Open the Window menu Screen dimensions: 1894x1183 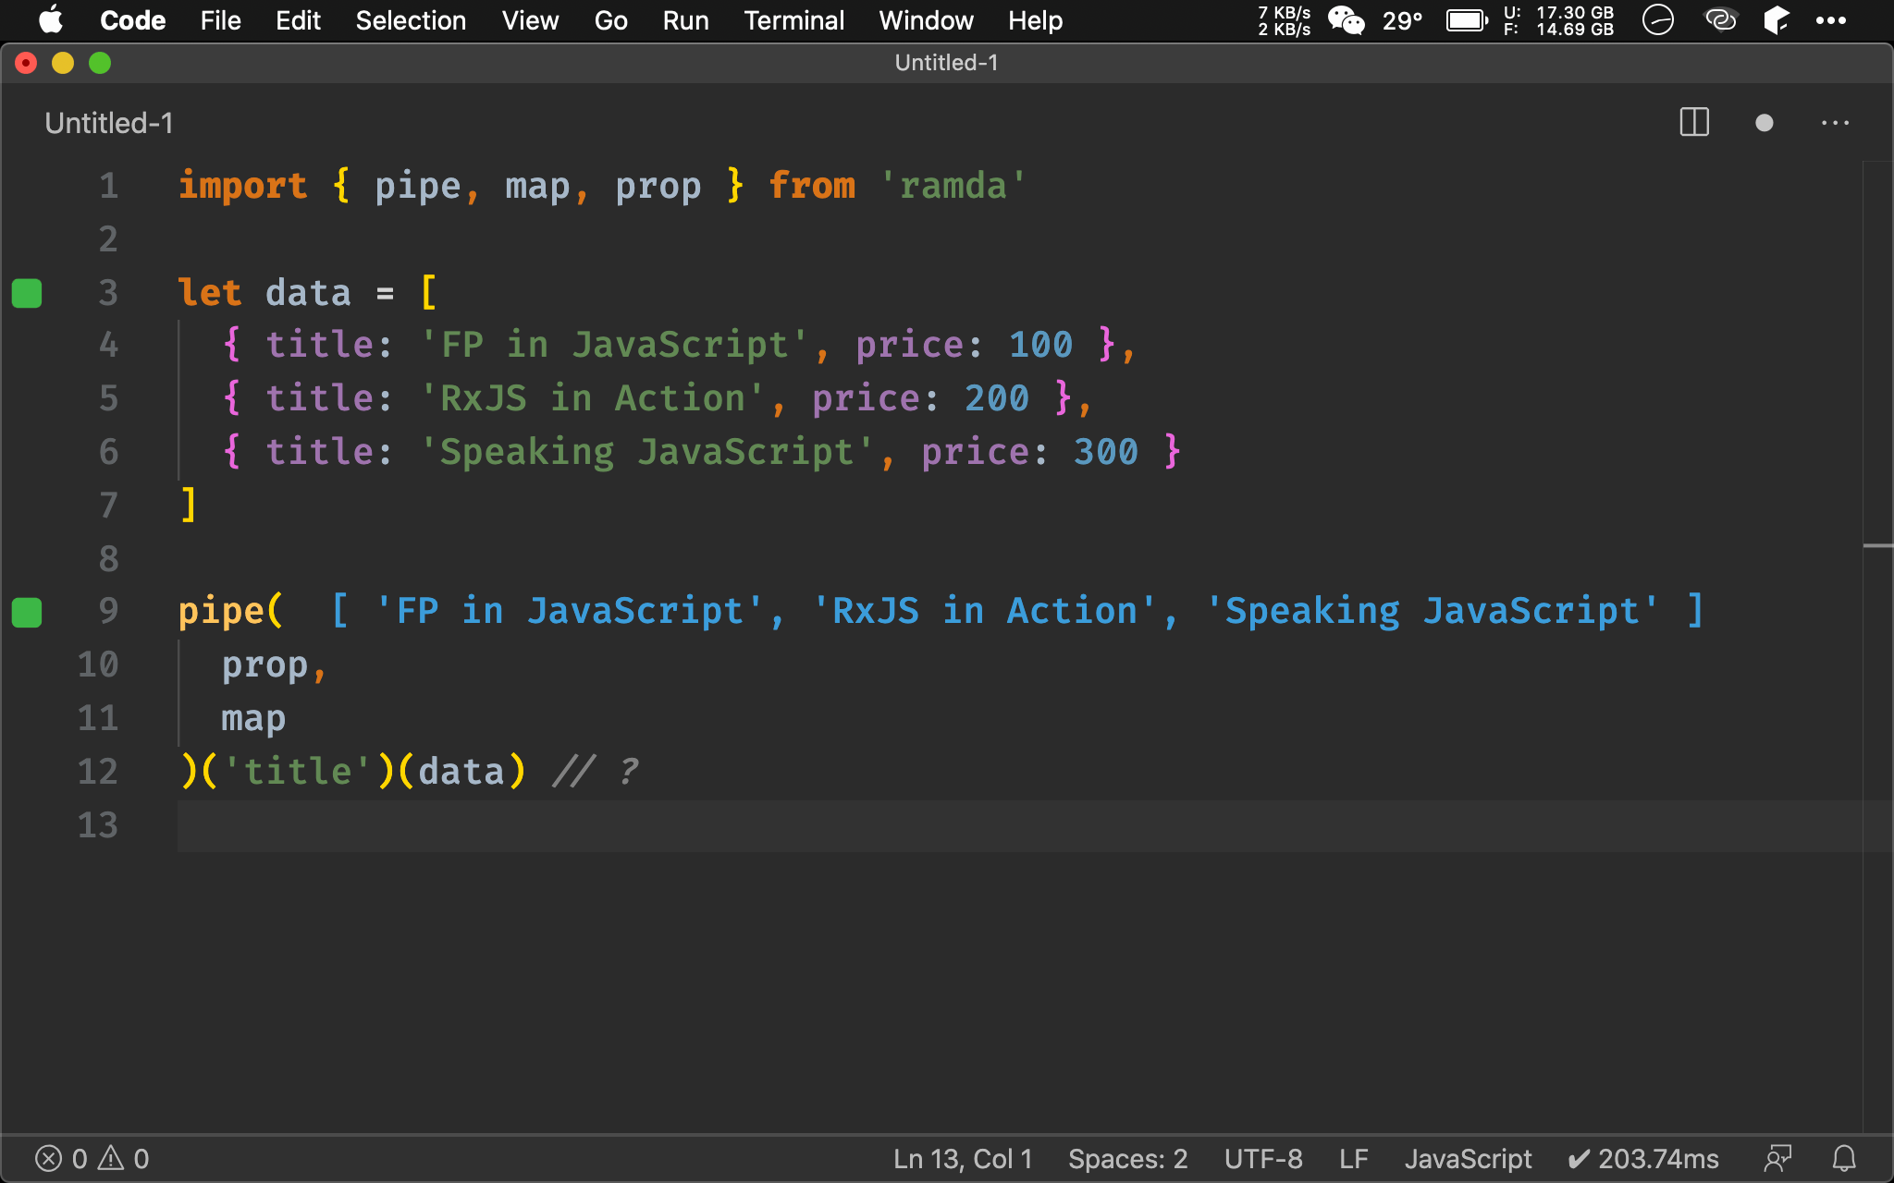pyautogui.click(x=926, y=20)
